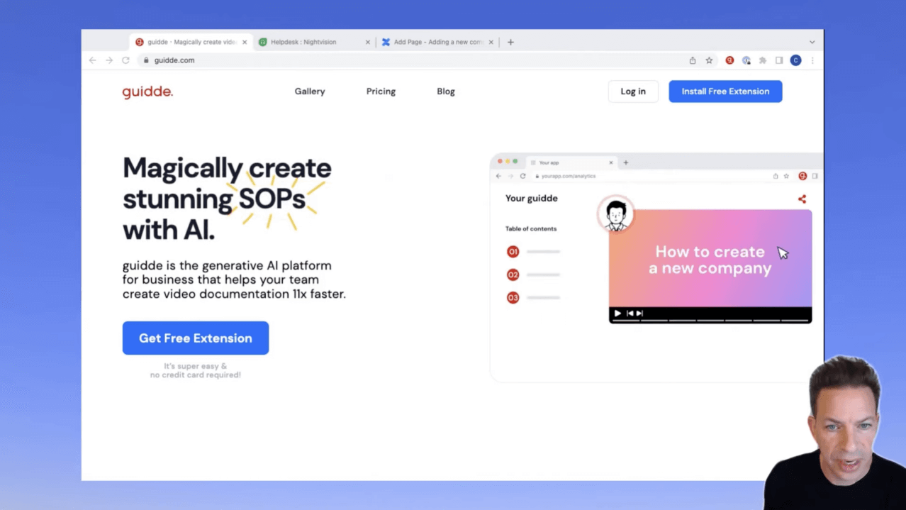Toggle the browser side panel icon

point(779,60)
